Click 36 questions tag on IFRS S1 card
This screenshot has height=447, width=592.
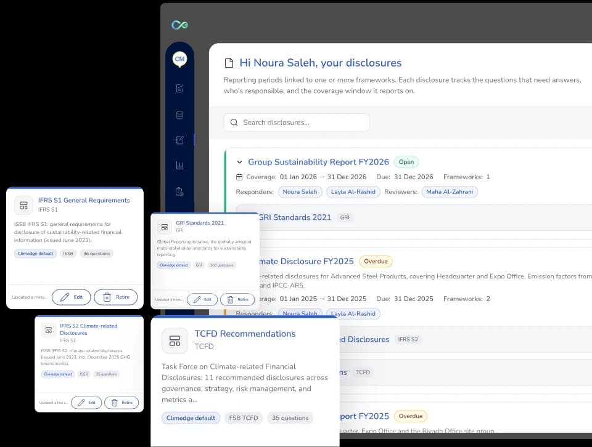[x=97, y=254]
